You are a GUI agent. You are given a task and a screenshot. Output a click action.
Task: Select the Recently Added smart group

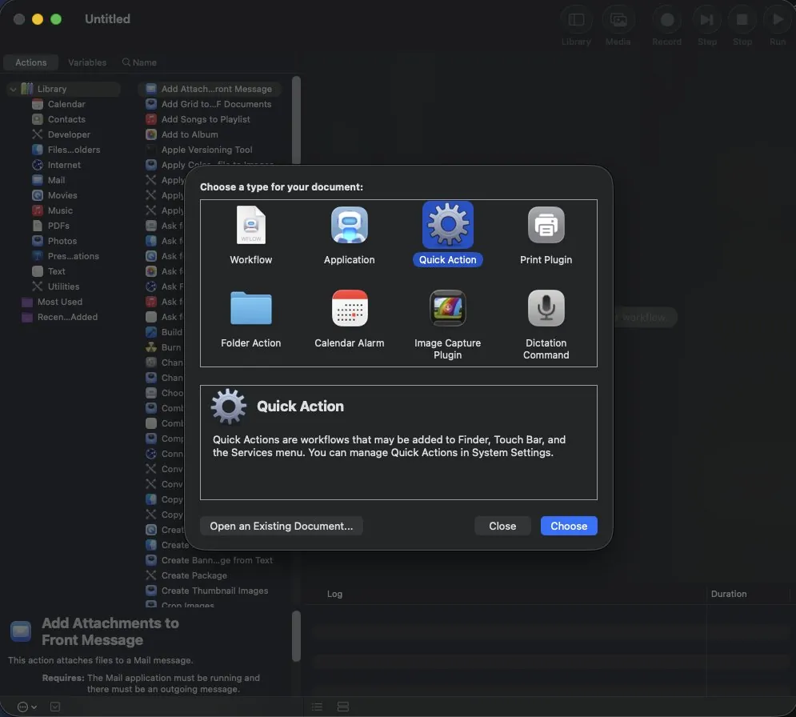pos(67,318)
